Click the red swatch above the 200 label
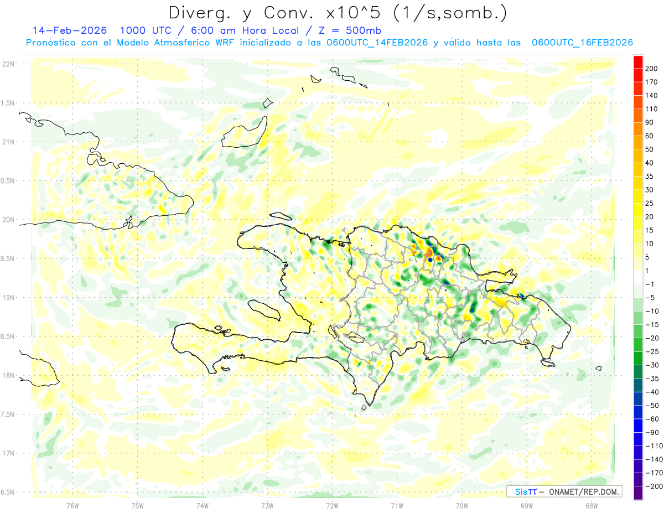The image size is (664, 513). pos(638,61)
